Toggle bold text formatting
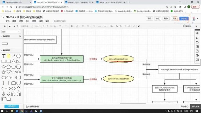 coord(43,26)
